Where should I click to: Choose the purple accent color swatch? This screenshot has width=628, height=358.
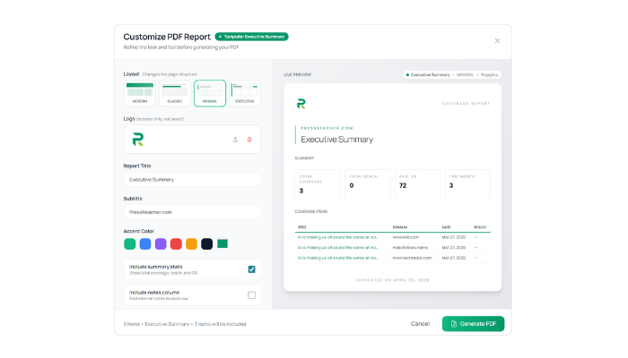[x=161, y=243]
